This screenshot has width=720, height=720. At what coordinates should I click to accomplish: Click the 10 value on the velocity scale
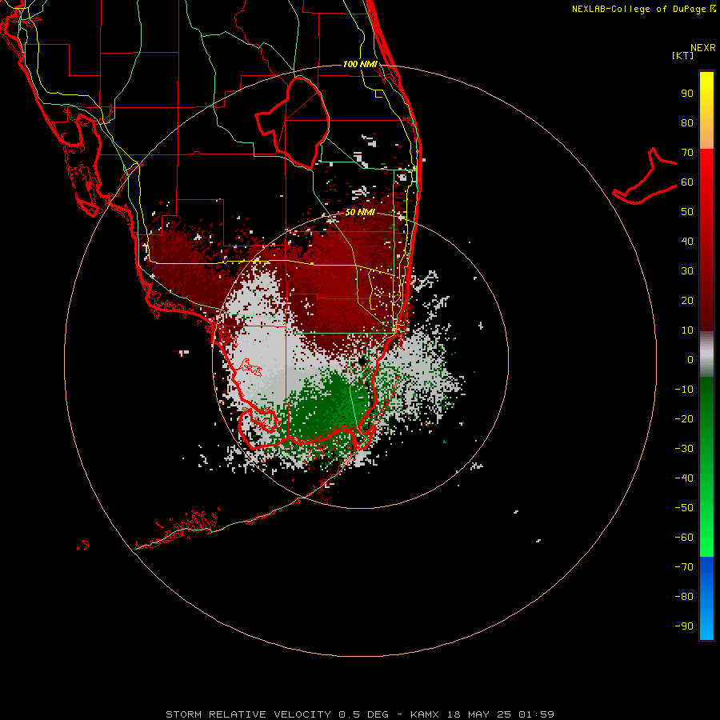[x=687, y=330]
